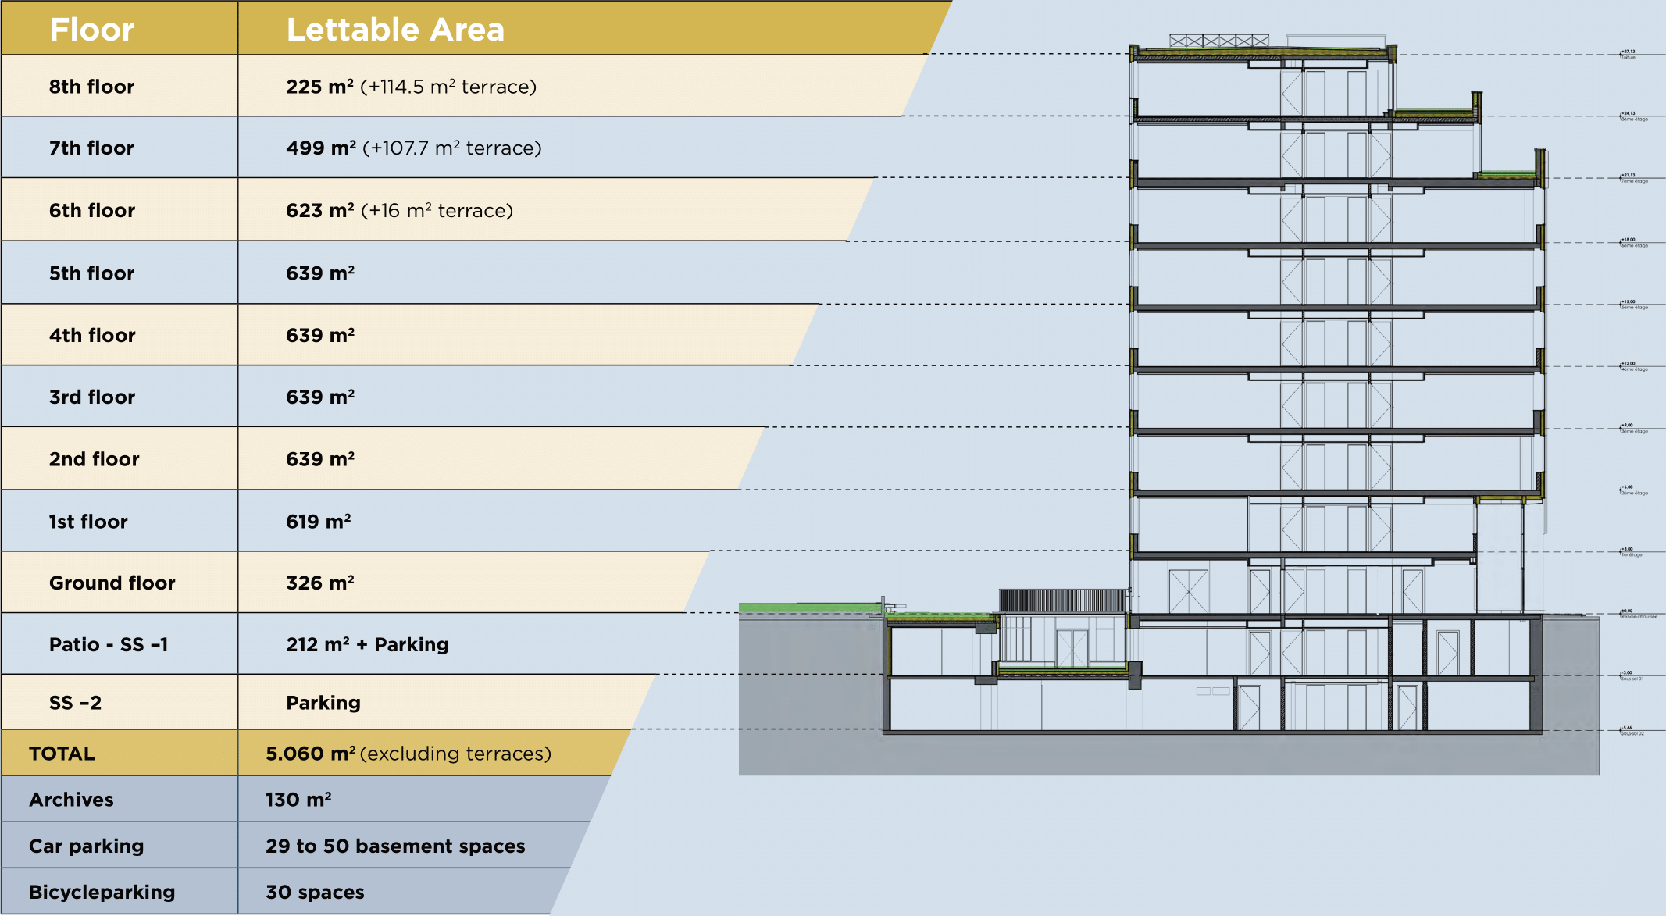This screenshot has width=1666, height=916.
Task: Select the 2nd floor row label
Action: pyautogui.click(x=94, y=459)
